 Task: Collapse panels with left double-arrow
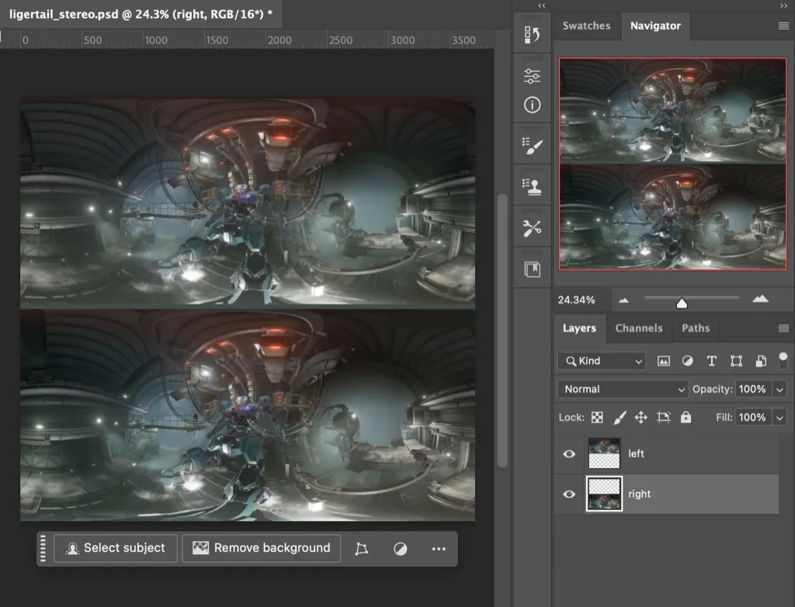(x=541, y=5)
